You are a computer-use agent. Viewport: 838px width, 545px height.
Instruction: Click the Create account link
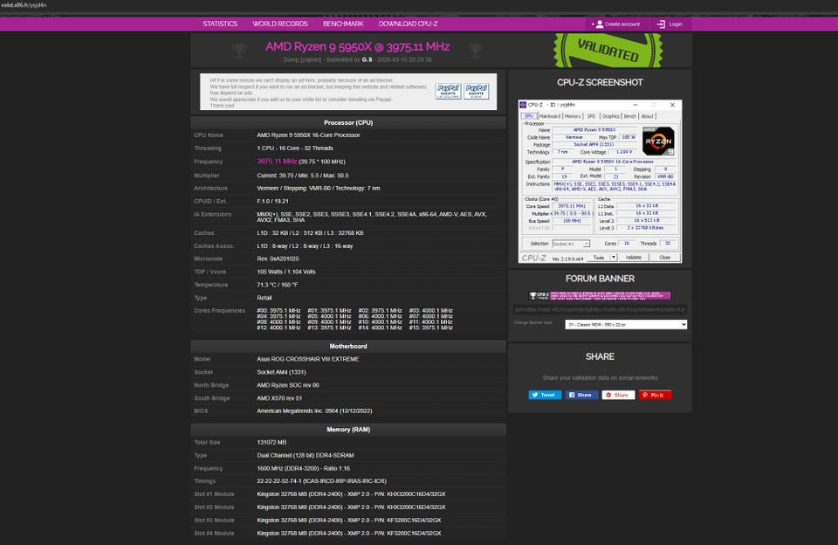click(x=615, y=24)
